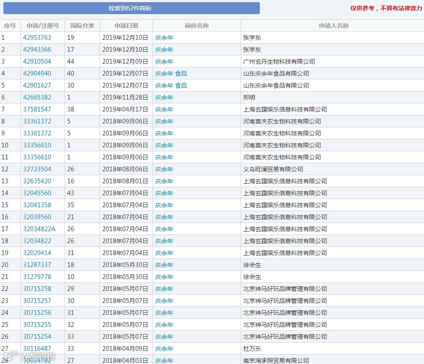Open registration number 37581547
The image size is (424, 364).
37,109
